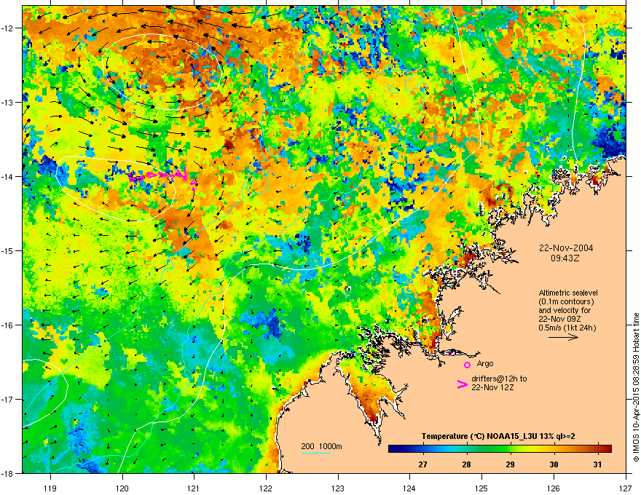Click the -12 latitude axis label
Image resolution: width=641 pixels, height=495 pixels.
click(7, 28)
